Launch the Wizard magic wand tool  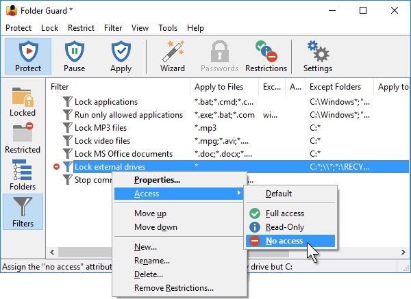pyautogui.click(x=173, y=56)
